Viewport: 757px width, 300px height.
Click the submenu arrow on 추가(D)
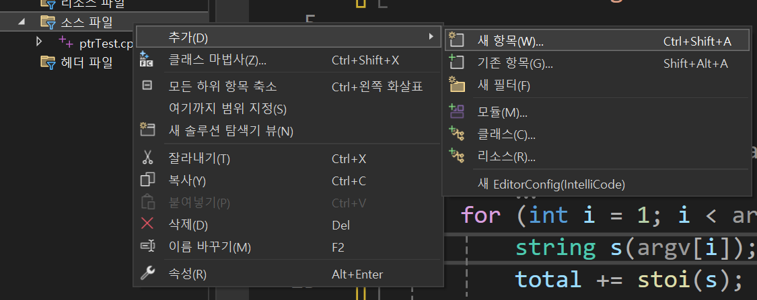click(x=431, y=37)
